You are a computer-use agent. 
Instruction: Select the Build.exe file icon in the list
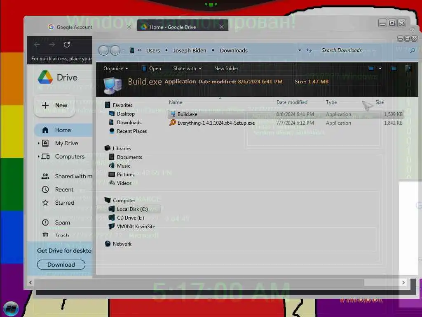point(173,114)
